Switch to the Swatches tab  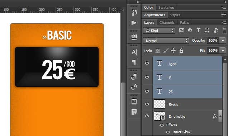pyautogui.click(x=166, y=8)
